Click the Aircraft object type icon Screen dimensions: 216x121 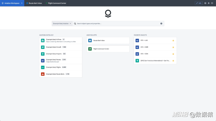coord(43,47)
